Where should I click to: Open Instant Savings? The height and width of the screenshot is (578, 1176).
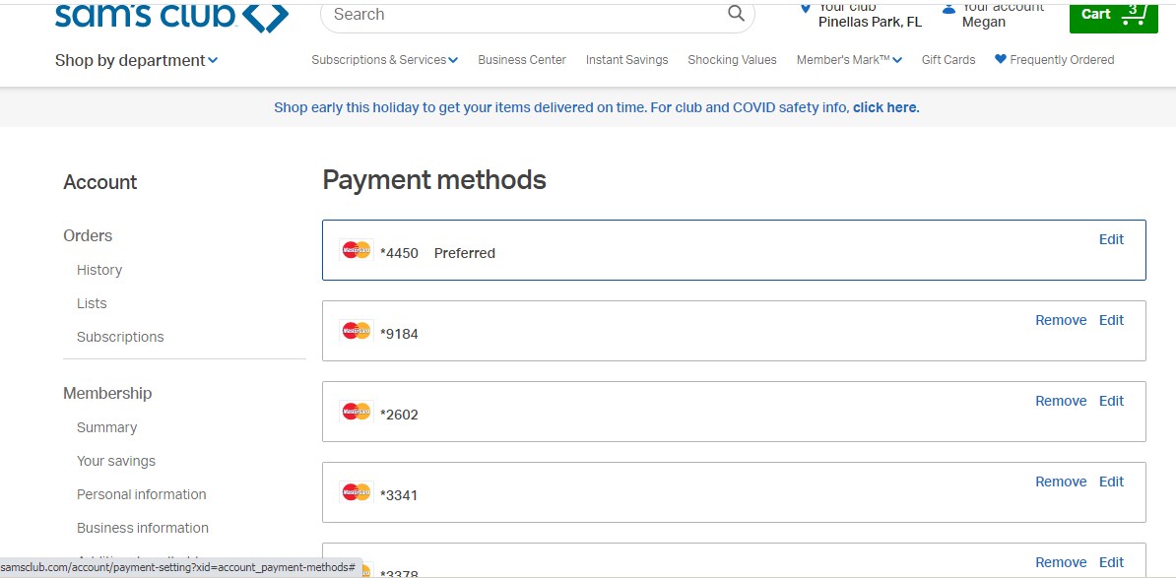[x=627, y=60]
